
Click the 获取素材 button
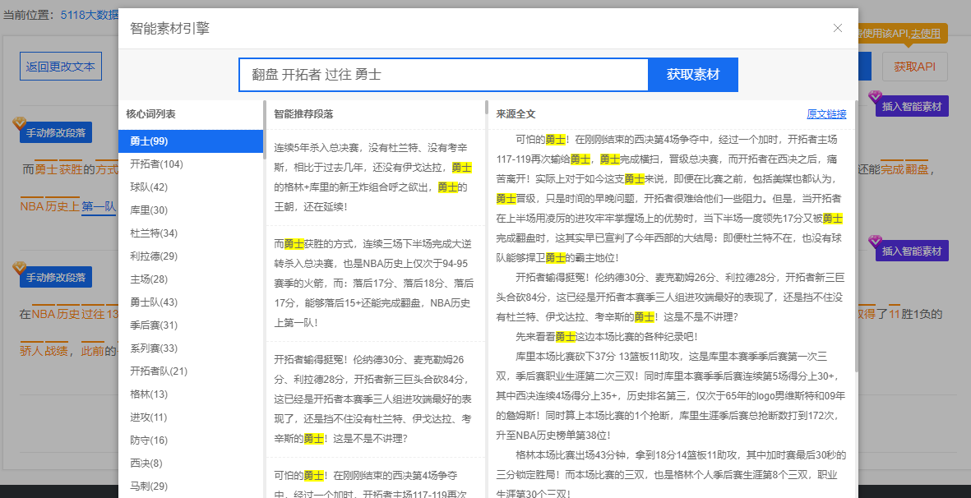(x=693, y=75)
